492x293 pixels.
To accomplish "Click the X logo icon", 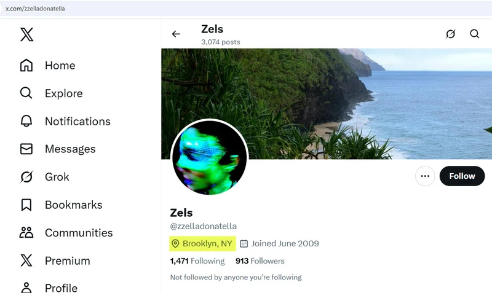I will tap(26, 34).
